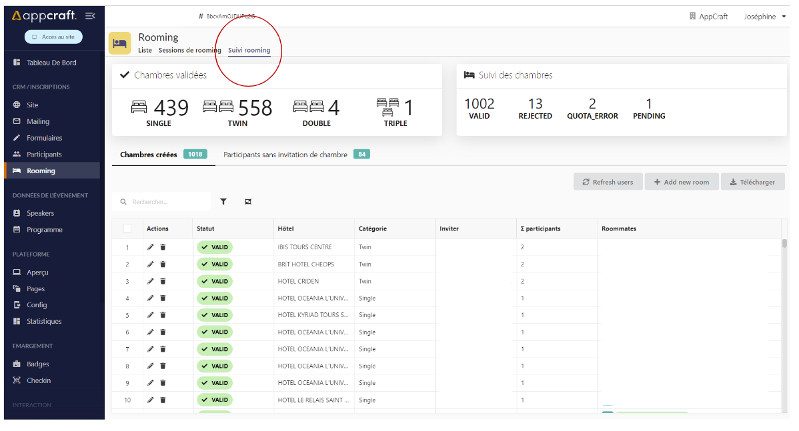Click the Refresh users button

click(608, 182)
